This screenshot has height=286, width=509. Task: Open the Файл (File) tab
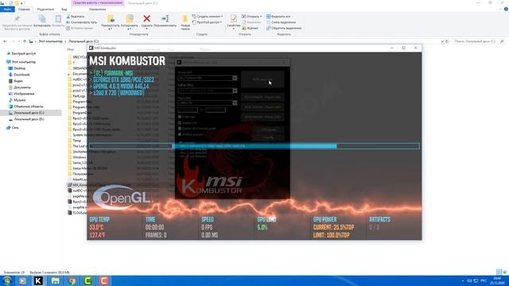pos(7,10)
